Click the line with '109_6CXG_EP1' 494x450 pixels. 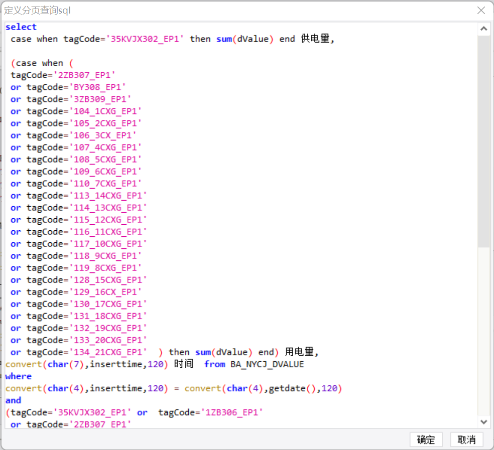76,172
